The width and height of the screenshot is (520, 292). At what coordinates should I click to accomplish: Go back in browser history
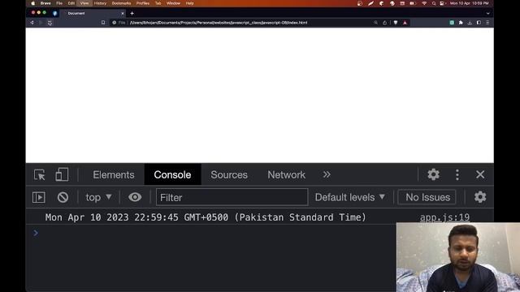coord(32,23)
